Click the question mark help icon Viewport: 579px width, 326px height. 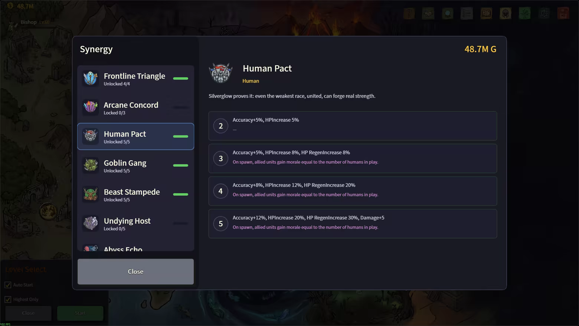click(409, 14)
